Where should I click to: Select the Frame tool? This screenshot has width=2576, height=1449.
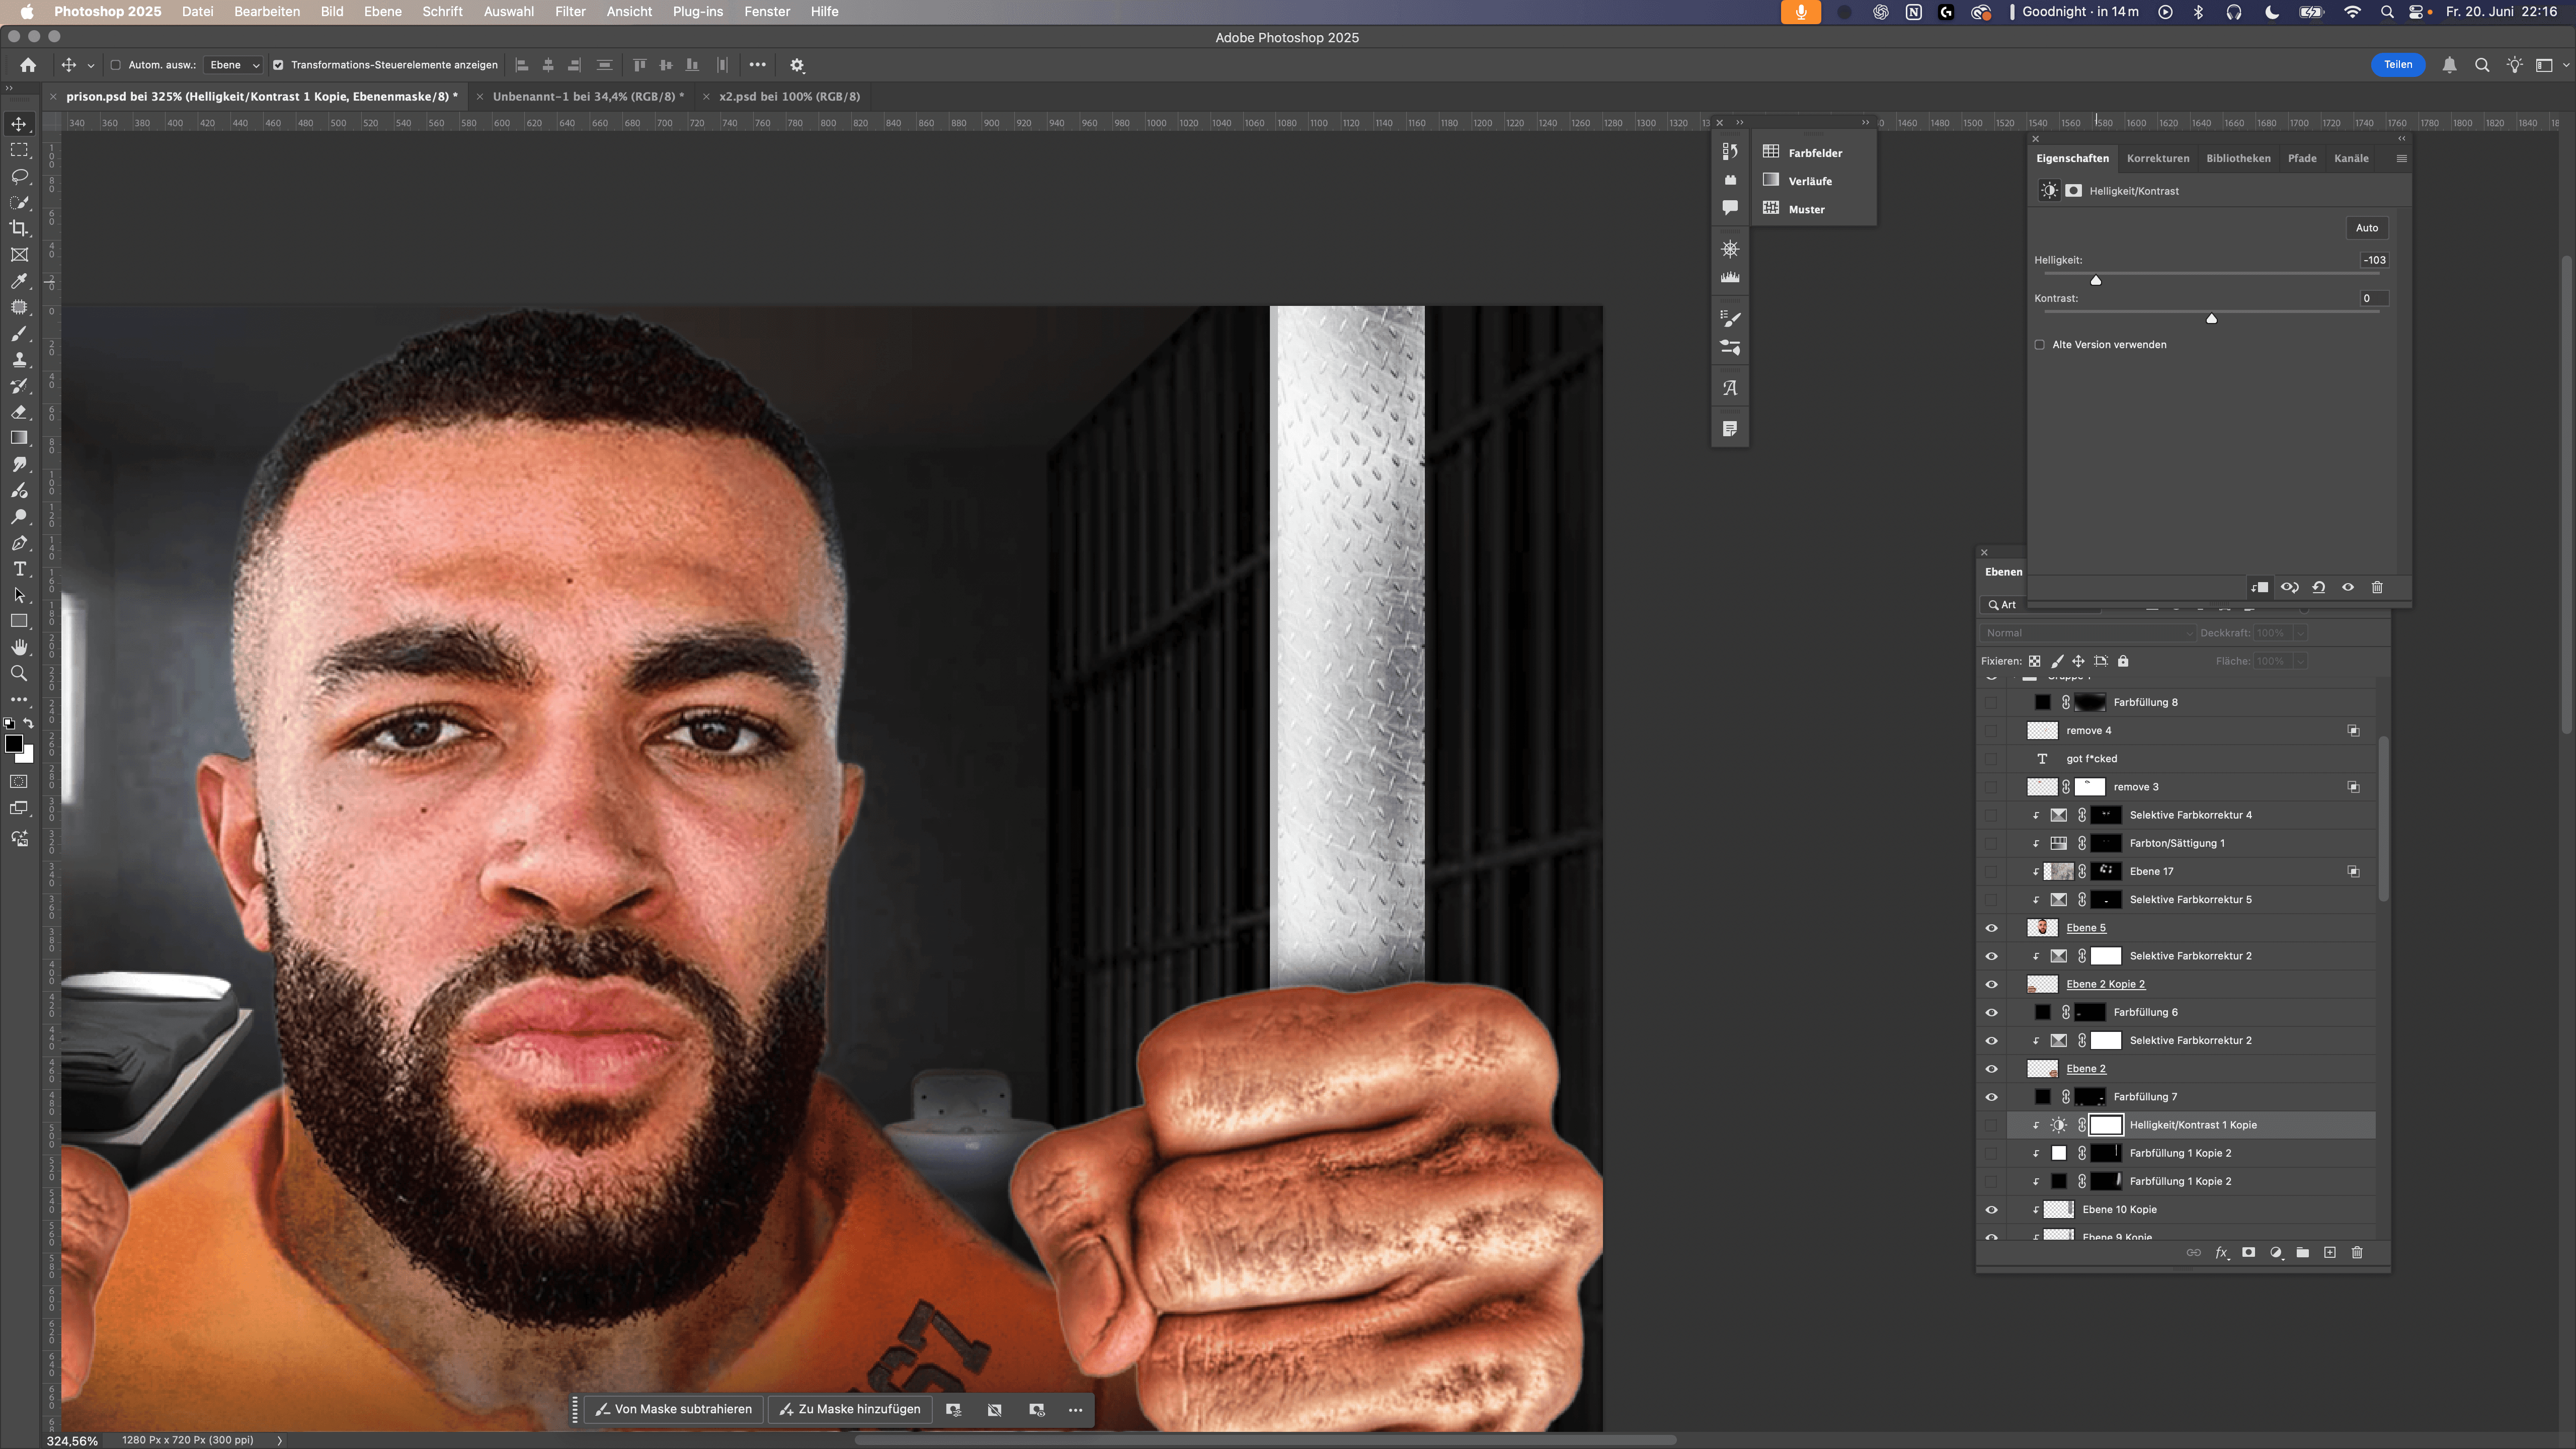pyautogui.click(x=19, y=255)
